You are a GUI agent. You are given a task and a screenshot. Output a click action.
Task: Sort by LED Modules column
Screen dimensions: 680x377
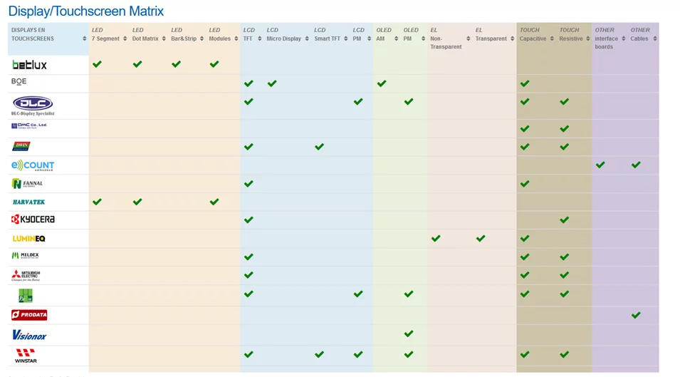[x=236, y=38]
